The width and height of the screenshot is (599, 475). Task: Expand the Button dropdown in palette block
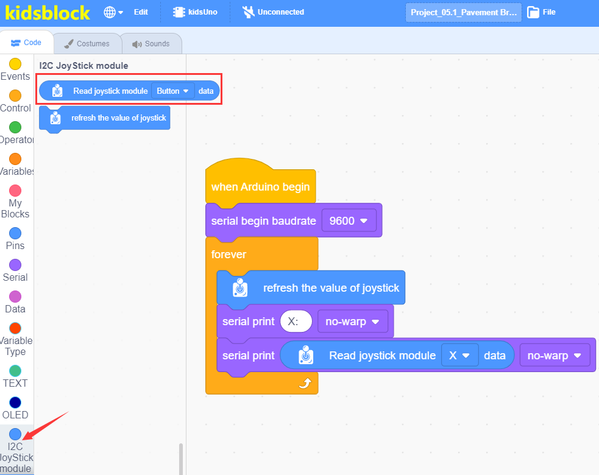pos(172,91)
